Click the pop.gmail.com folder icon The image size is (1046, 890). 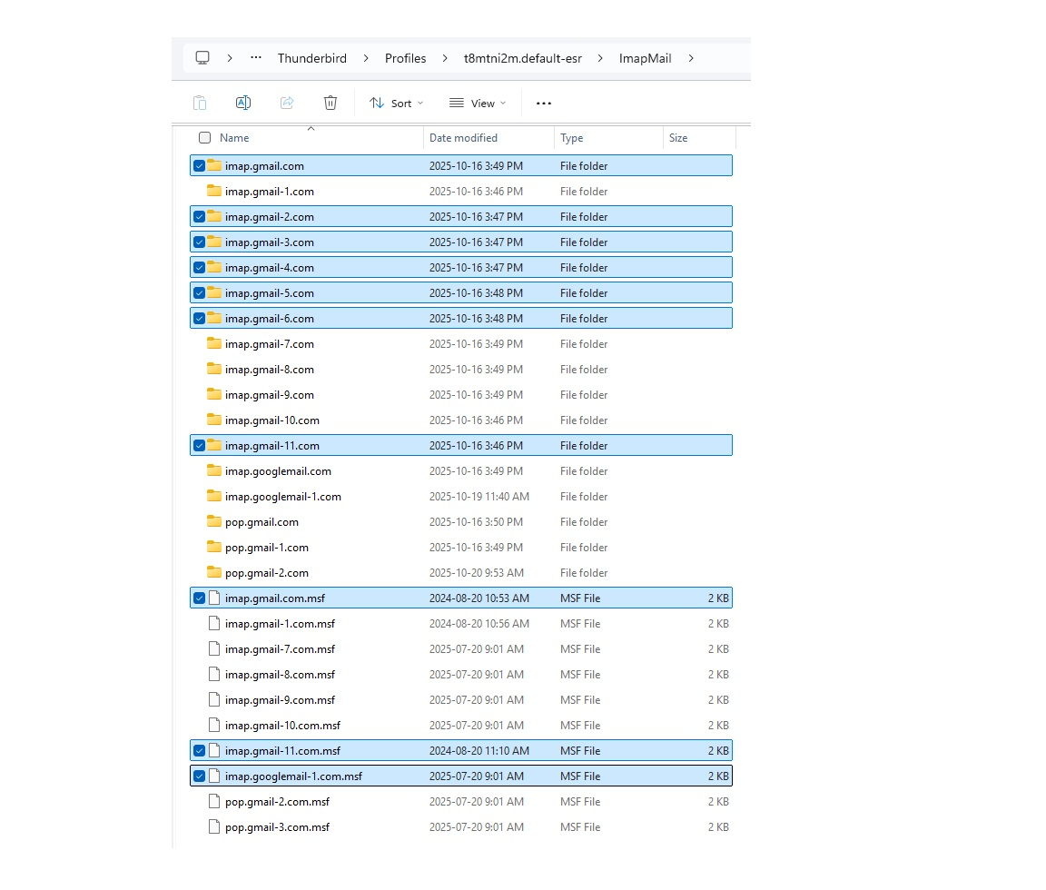coord(214,522)
